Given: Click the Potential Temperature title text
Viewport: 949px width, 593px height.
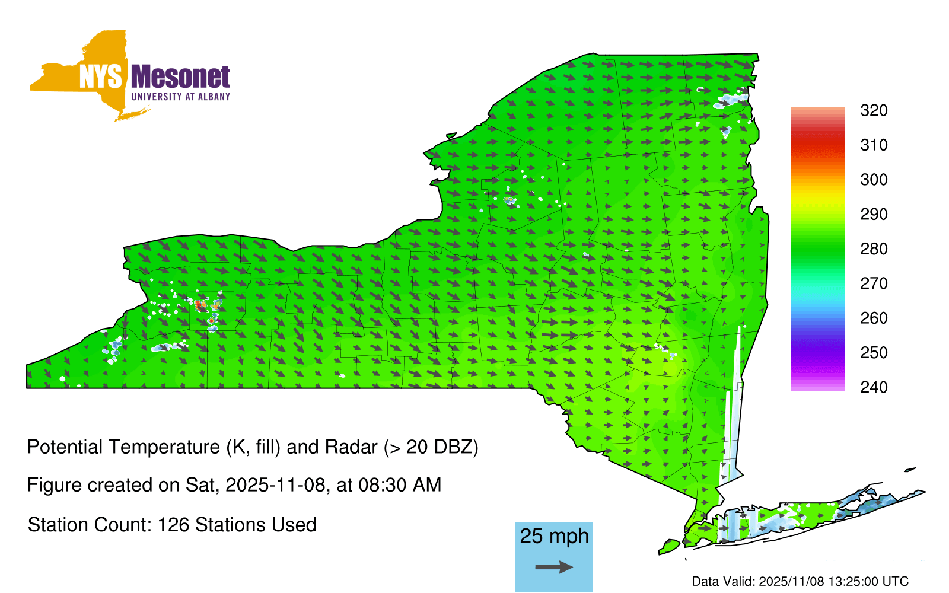Looking at the screenshot, I should click(x=253, y=447).
